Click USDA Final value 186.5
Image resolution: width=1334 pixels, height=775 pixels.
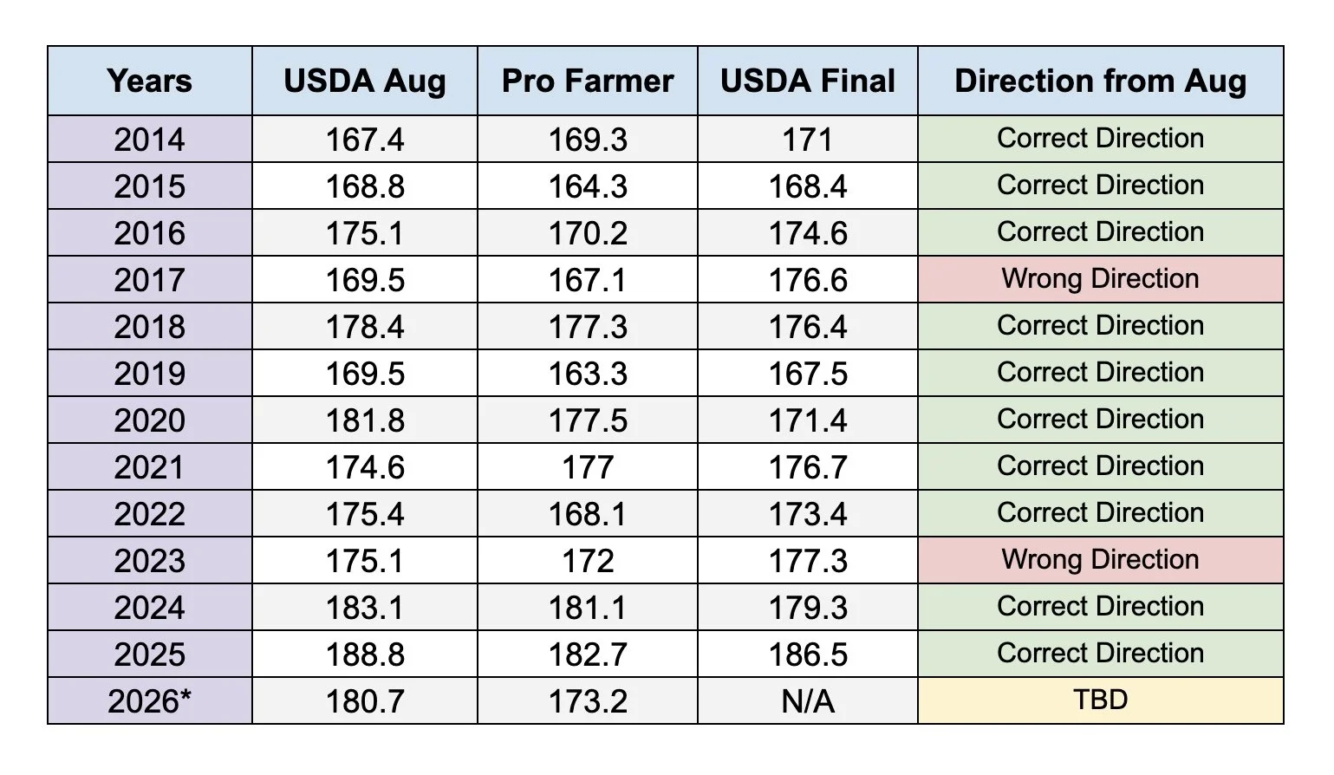coord(808,654)
